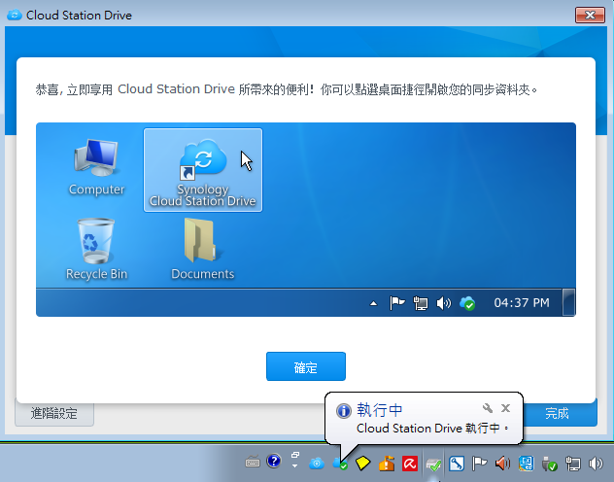Open the blue display switch tray icon
Screen dimensions: 614x482
pos(526,464)
